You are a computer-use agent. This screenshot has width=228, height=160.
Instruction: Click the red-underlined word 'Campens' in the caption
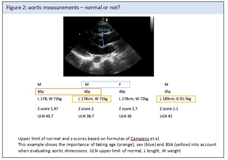pos(140,138)
